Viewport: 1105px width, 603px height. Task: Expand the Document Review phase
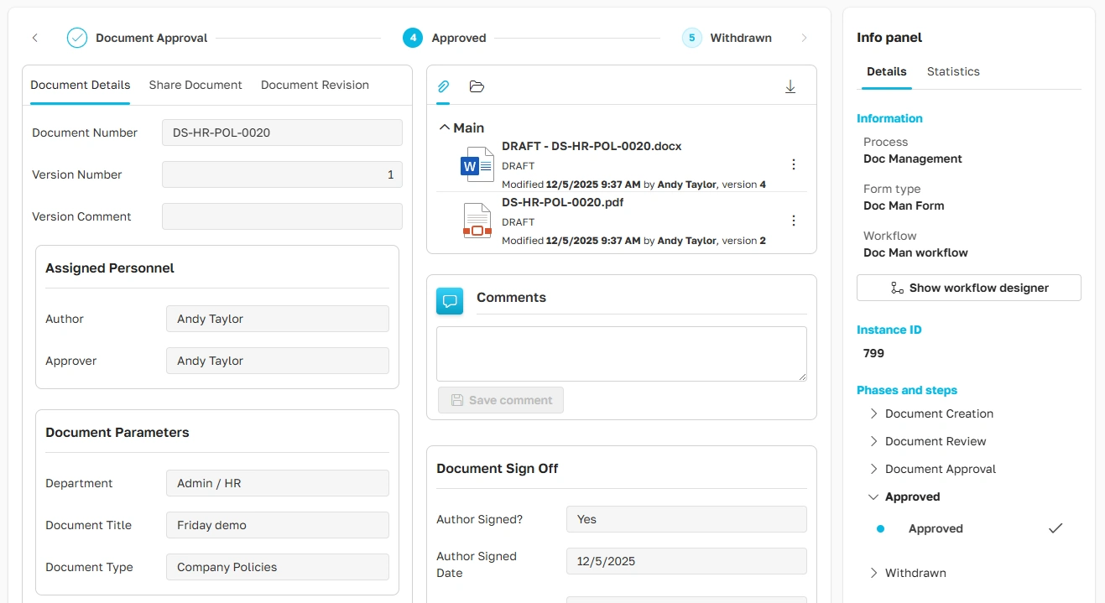point(873,441)
